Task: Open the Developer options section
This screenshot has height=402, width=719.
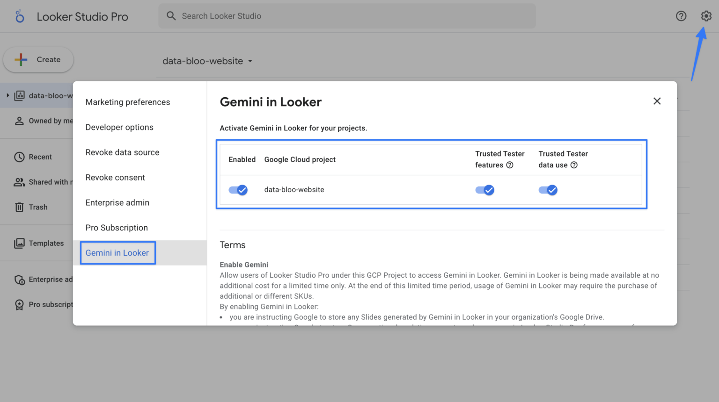Action: pyautogui.click(x=119, y=127)
